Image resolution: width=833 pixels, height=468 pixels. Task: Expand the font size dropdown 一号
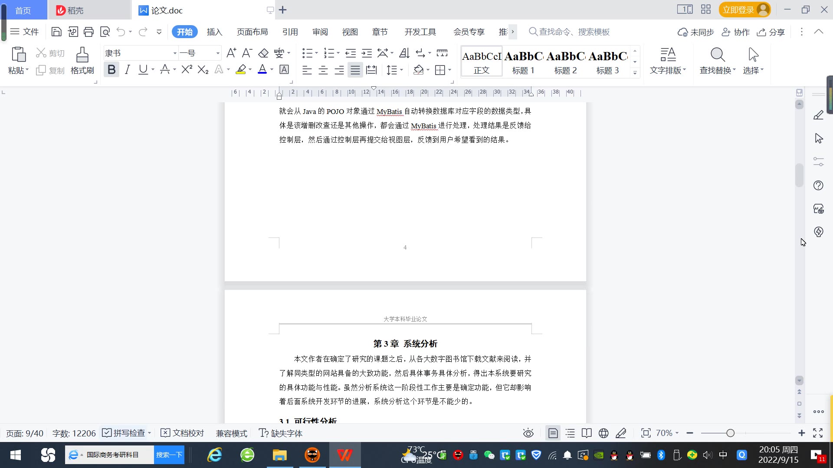point(218,53)
